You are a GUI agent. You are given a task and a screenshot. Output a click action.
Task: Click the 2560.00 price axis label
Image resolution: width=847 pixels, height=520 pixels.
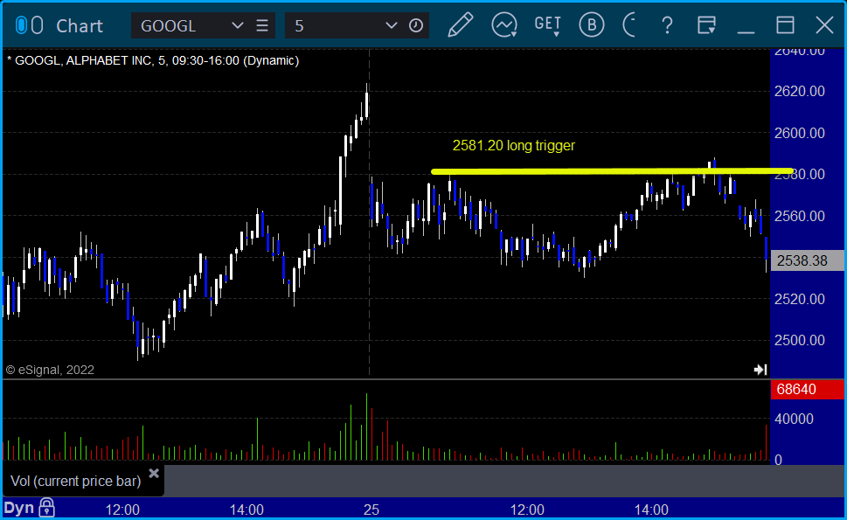point(800,217)
